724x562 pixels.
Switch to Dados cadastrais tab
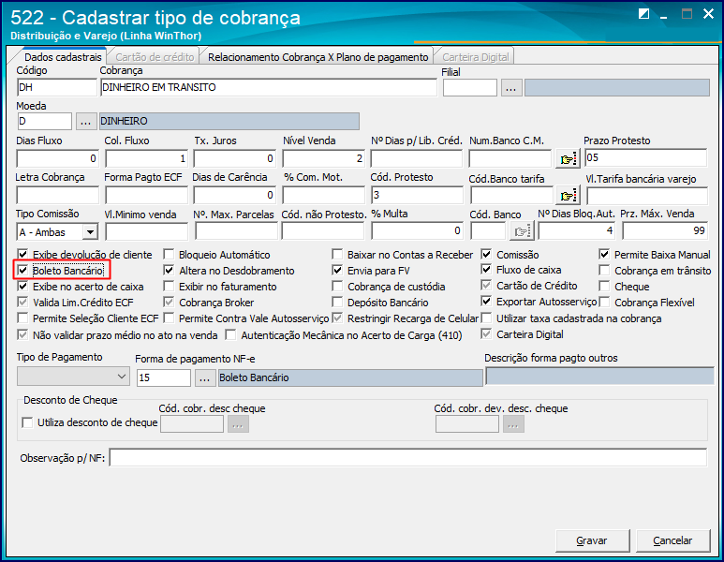63,57
